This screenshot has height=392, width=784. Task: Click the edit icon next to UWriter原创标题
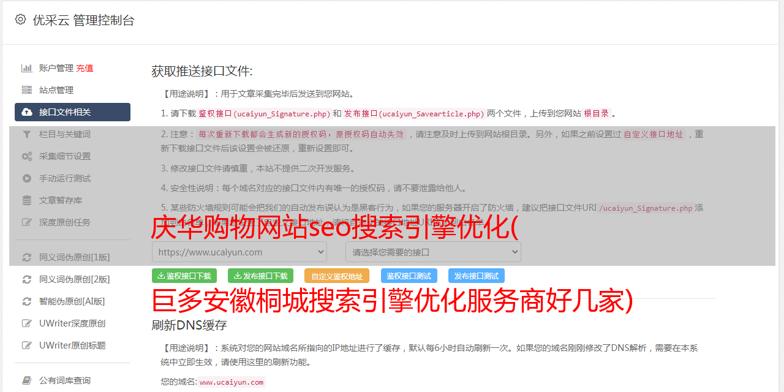coord(27,345)
